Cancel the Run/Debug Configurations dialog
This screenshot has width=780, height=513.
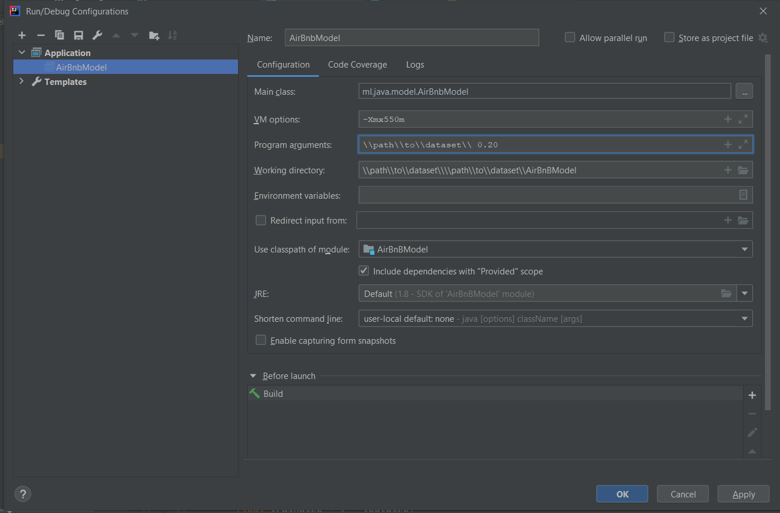pos(683,494)
